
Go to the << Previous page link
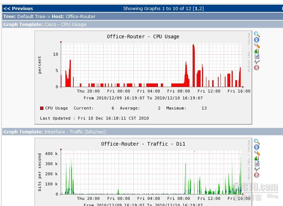coord(18,8)
